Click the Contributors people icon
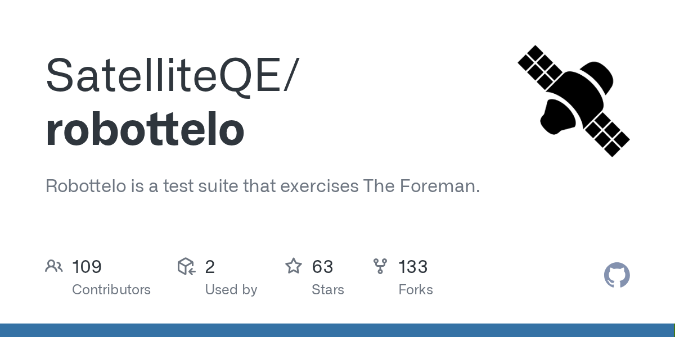The image size is (675, 337). 54,266
